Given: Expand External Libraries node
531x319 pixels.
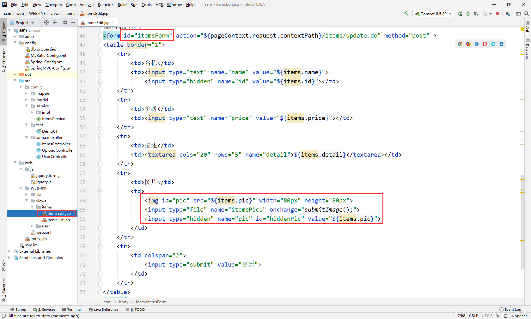Looking at the screenshot, I should (9, 251).
